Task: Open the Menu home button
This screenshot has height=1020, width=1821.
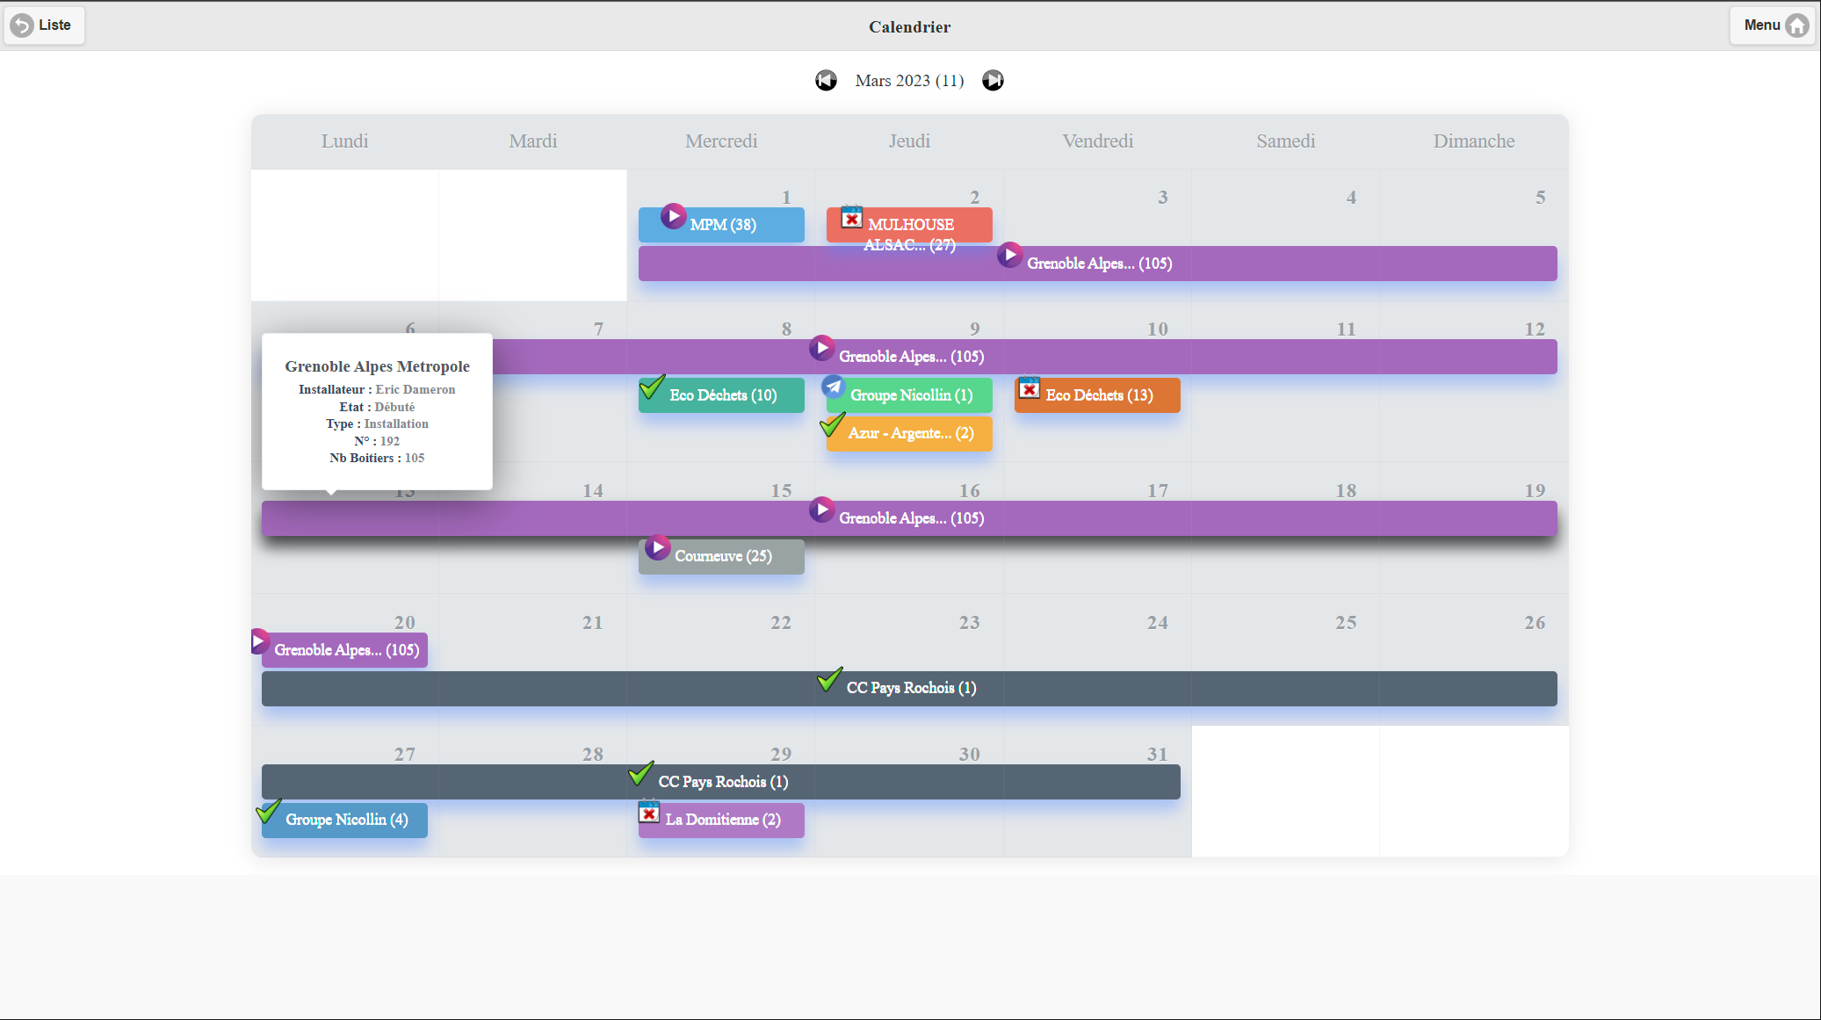Action: tap(1772, 25)
